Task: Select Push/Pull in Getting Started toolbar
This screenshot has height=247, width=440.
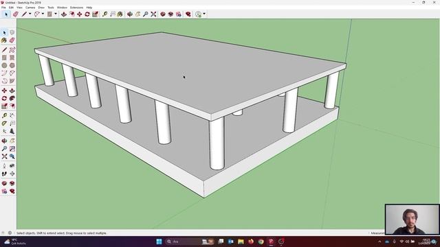Action: pyautogui.click(x=64, y=14)
